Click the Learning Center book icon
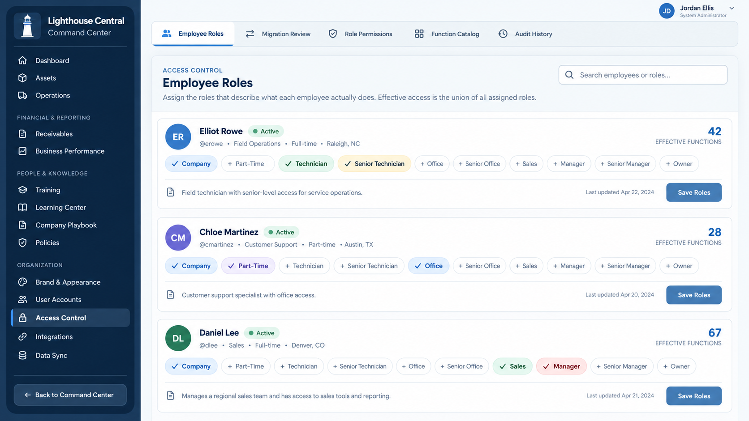 point(22,207)
